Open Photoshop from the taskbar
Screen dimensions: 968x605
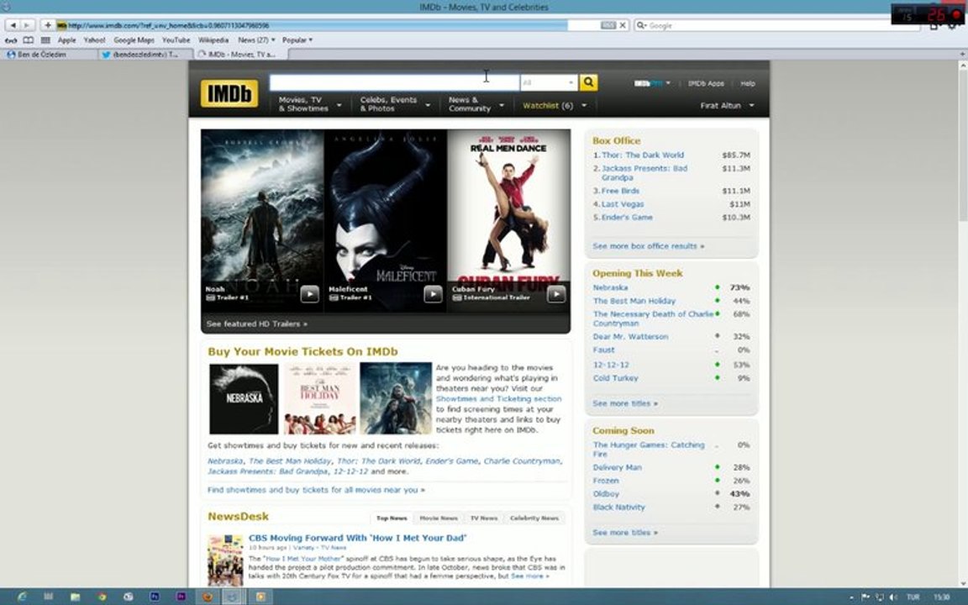point(155,597)
